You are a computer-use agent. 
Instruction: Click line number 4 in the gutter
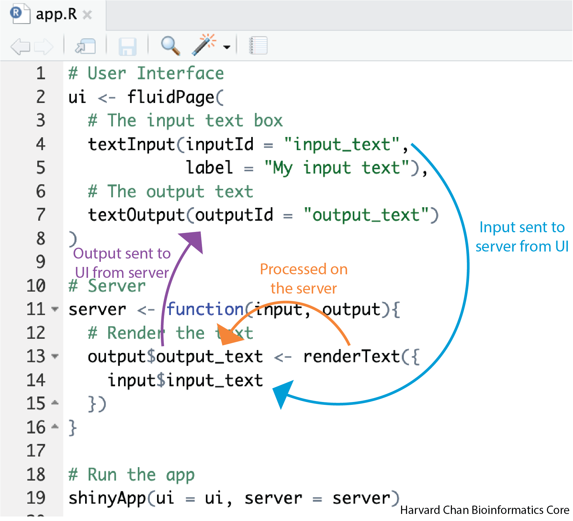coord(40,144)
